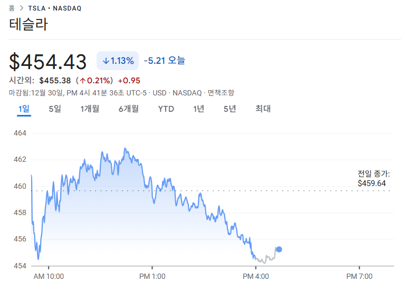The height and width of the screenshot is (291, 401).
Task: Click the after-hours price $455.38
Action: click(x=55, y=81)
